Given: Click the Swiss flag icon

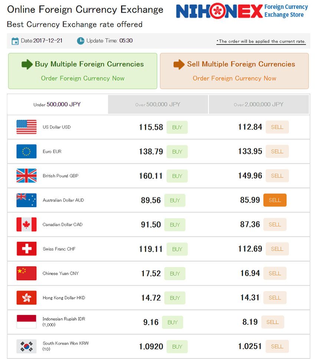Looking at the screenshot, I should tap(27, 249).
